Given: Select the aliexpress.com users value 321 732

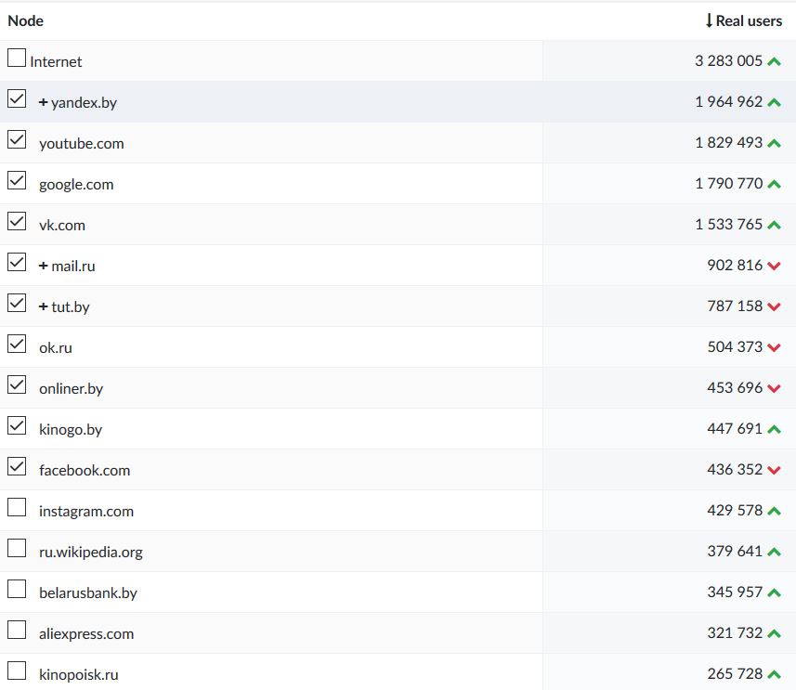Looking at the screenshot, I should tap(734, 633).
